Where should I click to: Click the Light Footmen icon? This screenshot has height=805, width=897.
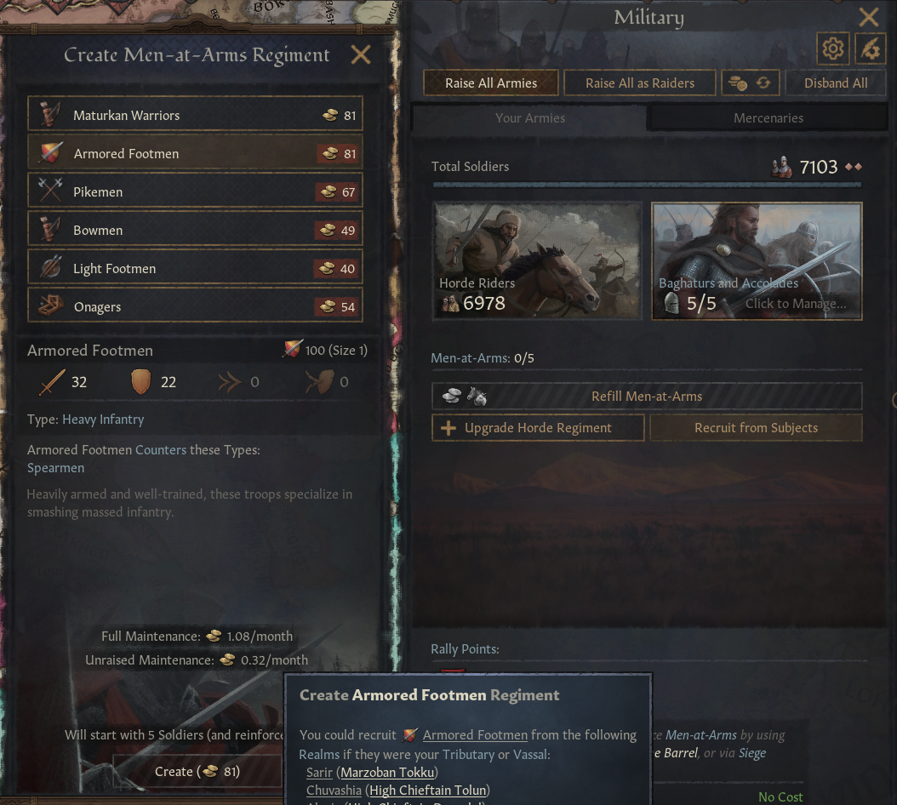pos(50,268)
